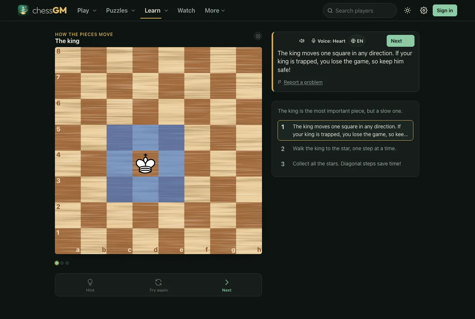Move king to highlighted square e5

click(171, 138)
